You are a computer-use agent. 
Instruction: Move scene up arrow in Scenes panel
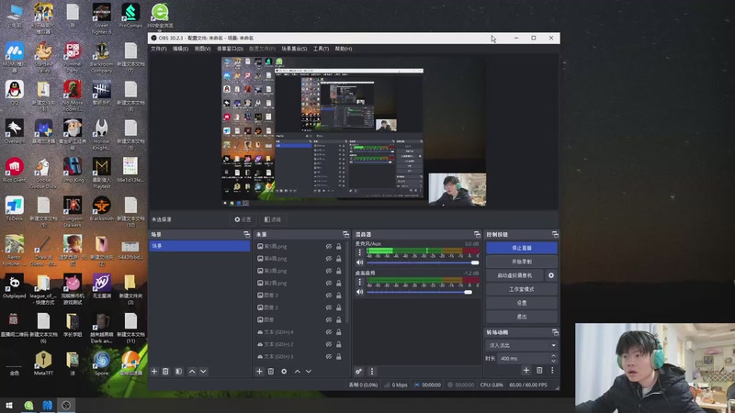(x=192, y=372)
